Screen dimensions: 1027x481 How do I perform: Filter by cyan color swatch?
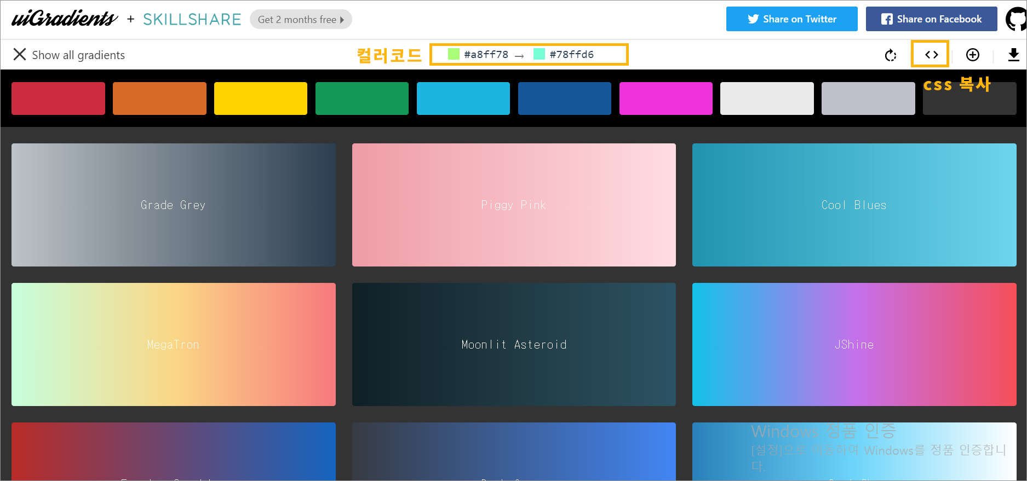point(463,98)
